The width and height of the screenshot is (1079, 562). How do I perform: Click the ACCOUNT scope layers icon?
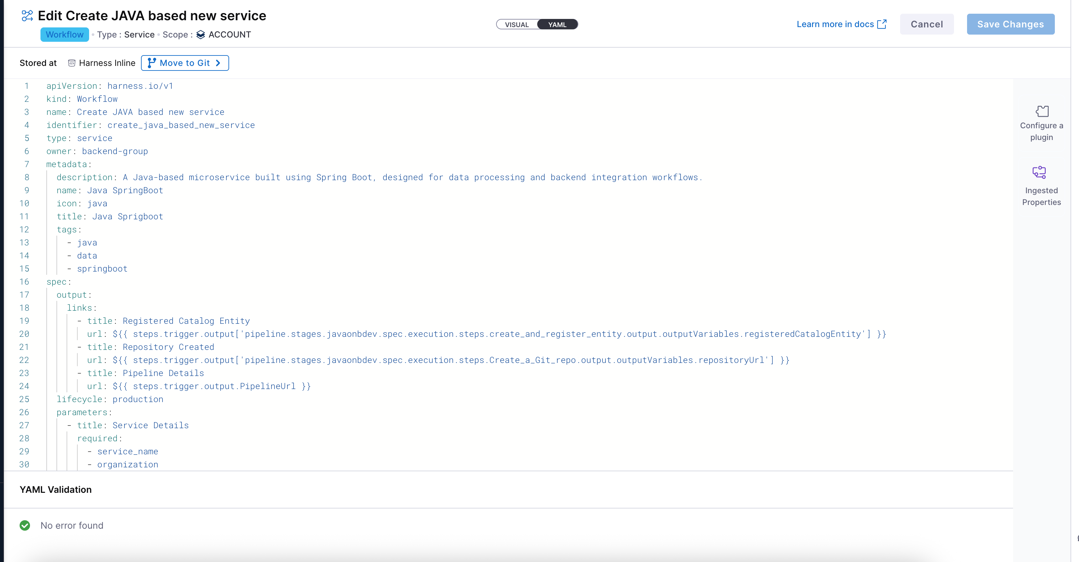coord(201,35)
